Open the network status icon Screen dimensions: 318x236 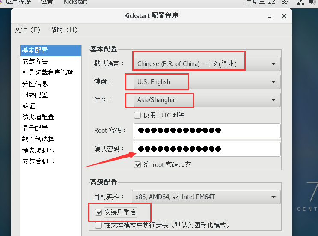(x=300, y=3)
